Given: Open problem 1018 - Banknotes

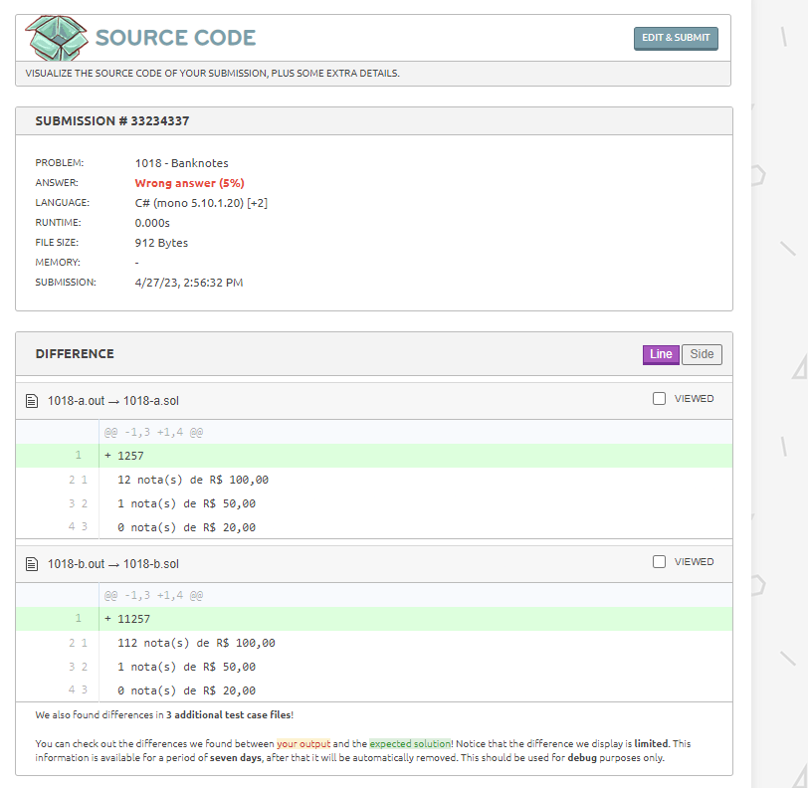Looking at the screenshot, I should tap(181, 163).
